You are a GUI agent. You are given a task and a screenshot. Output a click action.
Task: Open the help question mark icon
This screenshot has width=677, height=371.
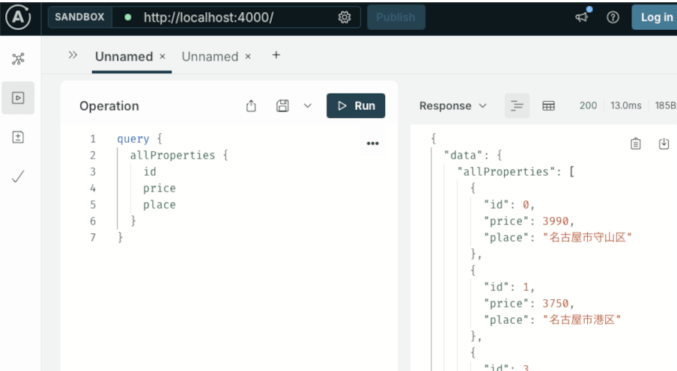click(x=613, y=17)
